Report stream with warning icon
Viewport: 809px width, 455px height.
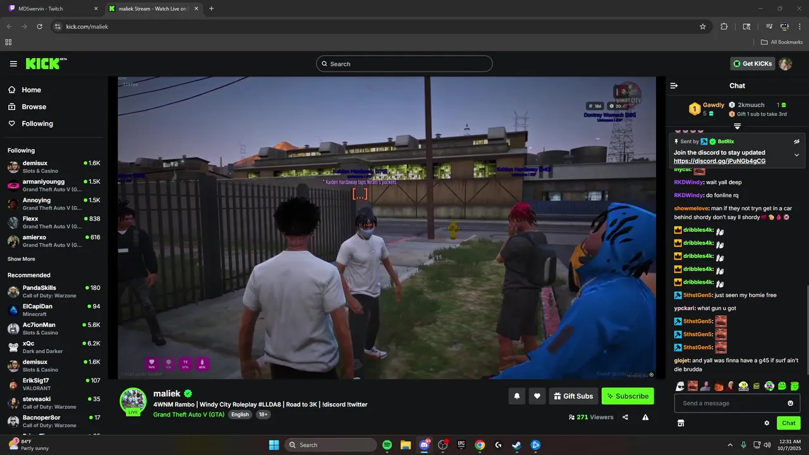coord(645,417)
